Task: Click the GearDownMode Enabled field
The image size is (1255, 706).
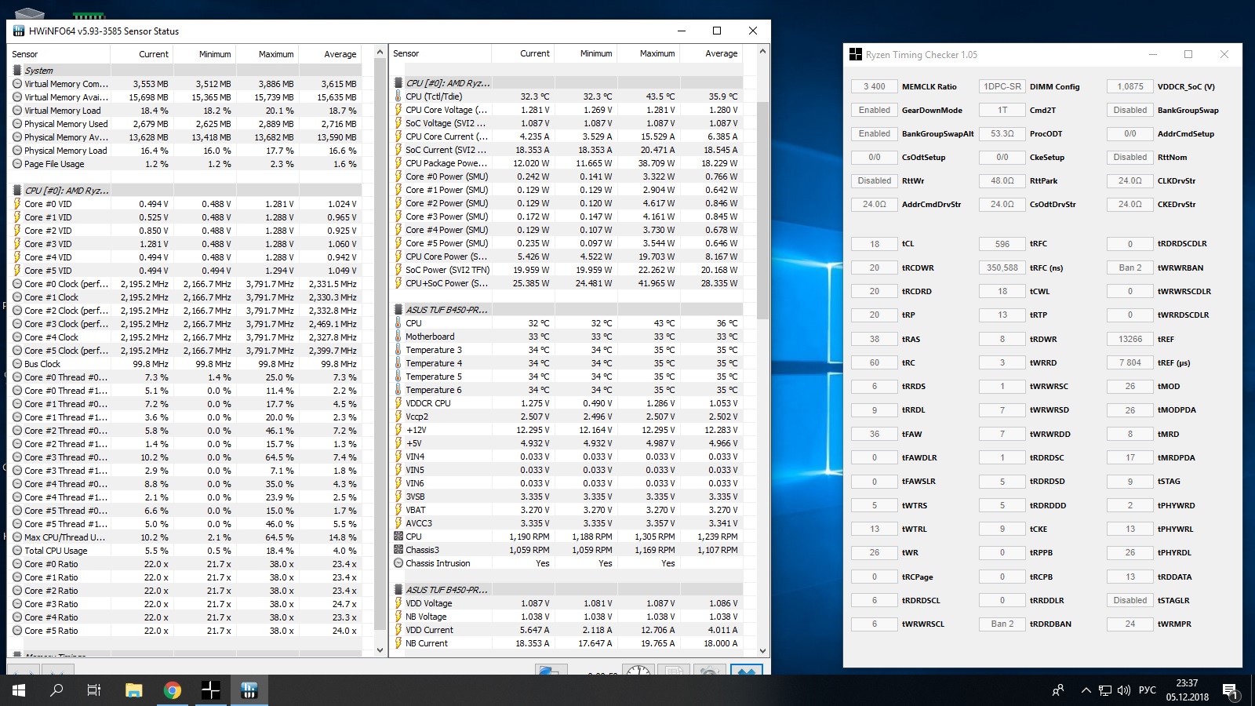Action: (875, 110)
